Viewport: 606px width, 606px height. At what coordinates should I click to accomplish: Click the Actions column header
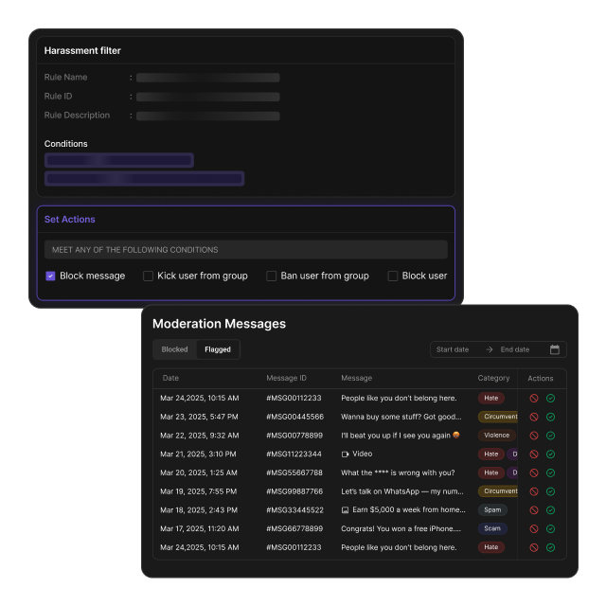pyautogui.click(x=541, y=378)
